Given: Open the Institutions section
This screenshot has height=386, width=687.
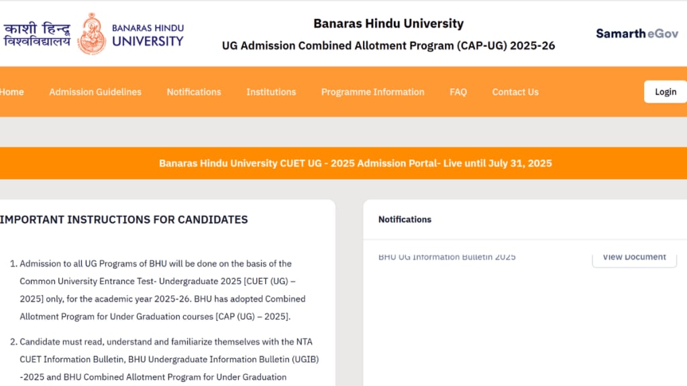Looking at the screenshot, I should [271, 92].
